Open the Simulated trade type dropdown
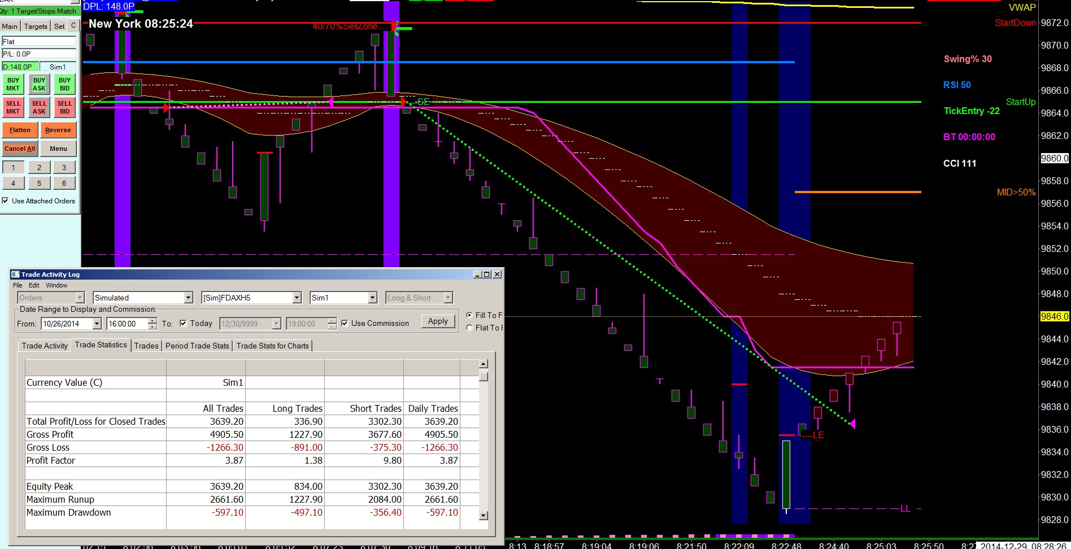This screenshot has width=1071, height=549. pyautogui.click(x=189, y=298)
